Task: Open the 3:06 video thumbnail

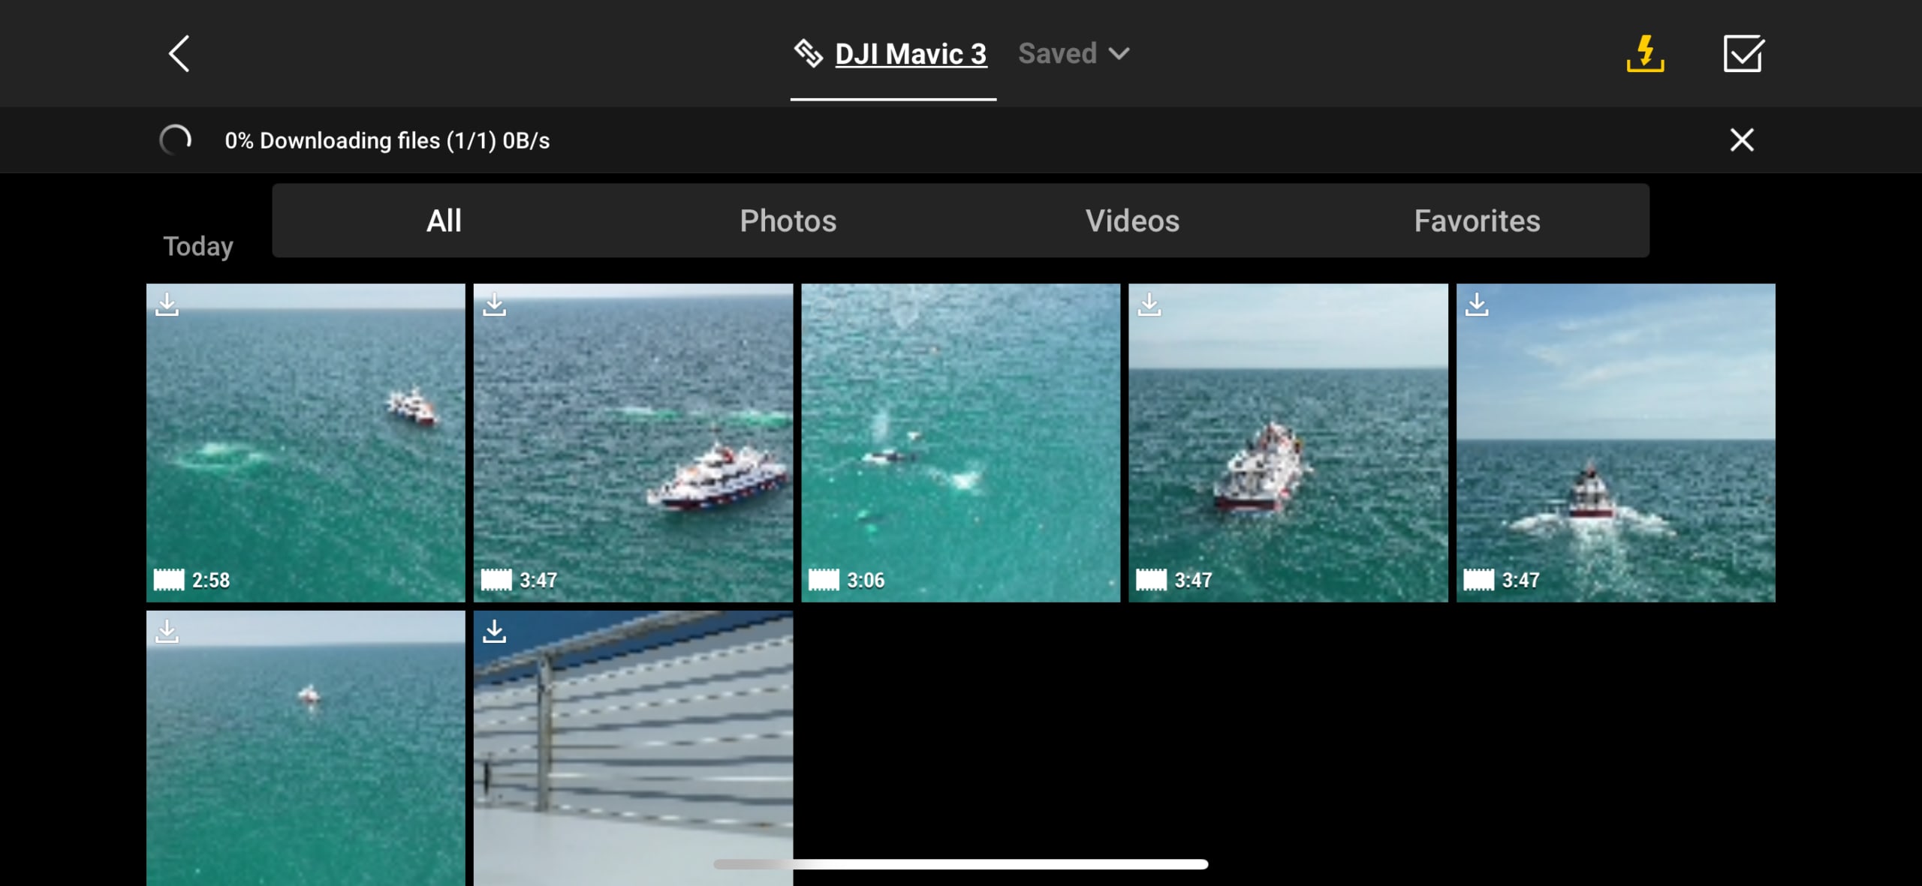Action: tap(960, 443)
